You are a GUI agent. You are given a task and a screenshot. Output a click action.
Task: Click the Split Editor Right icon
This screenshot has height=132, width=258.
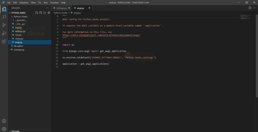pyautogui.click(x=250, y=8)
